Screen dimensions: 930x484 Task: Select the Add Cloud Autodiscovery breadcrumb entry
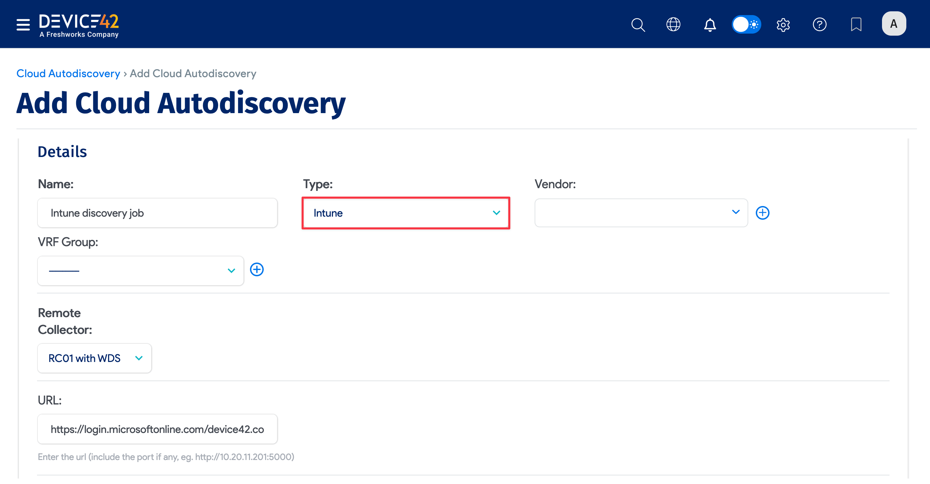[x=192, y=73]
